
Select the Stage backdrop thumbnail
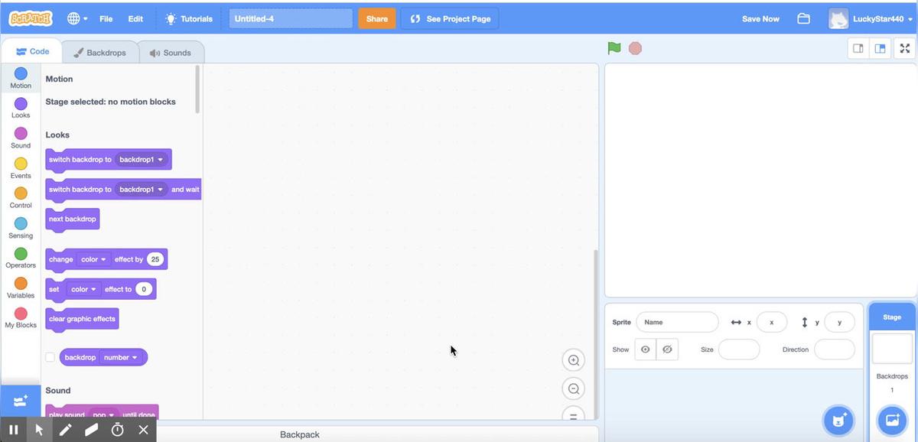coord(892,349)
